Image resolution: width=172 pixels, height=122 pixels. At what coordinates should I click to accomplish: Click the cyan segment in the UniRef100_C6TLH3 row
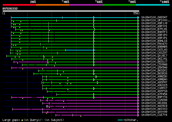(x=80, y=50)
